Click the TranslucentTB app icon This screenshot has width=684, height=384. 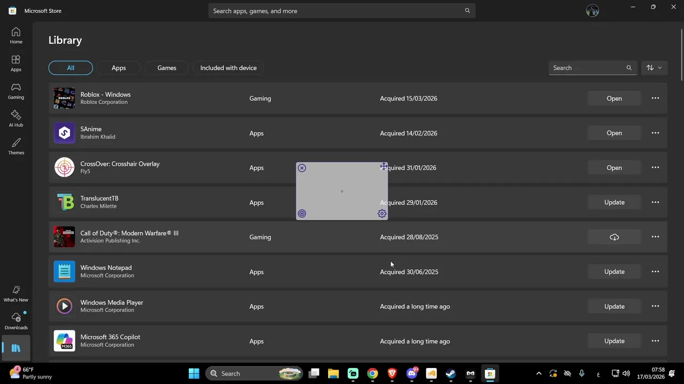click(64, 202)
